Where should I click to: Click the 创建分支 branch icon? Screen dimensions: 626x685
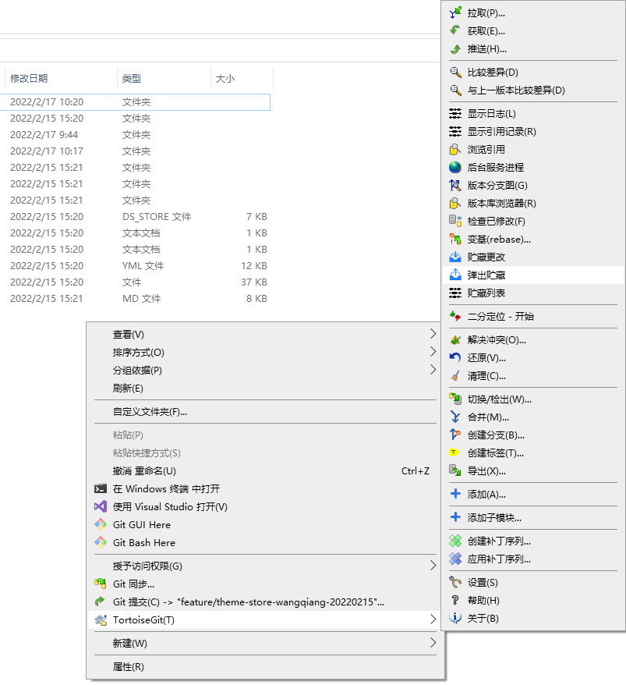[455, 435]
